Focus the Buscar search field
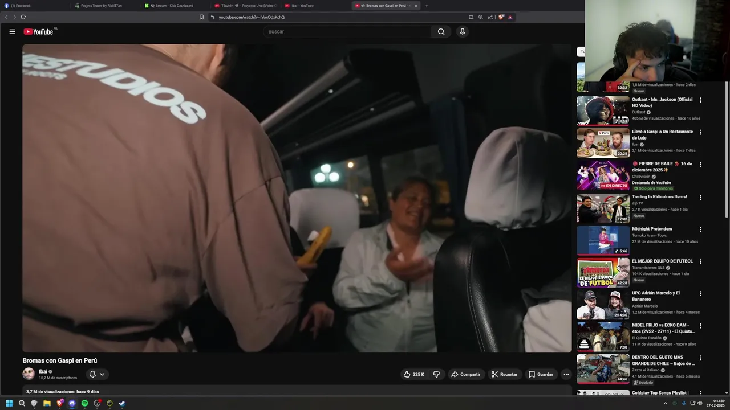 [348, 32]
